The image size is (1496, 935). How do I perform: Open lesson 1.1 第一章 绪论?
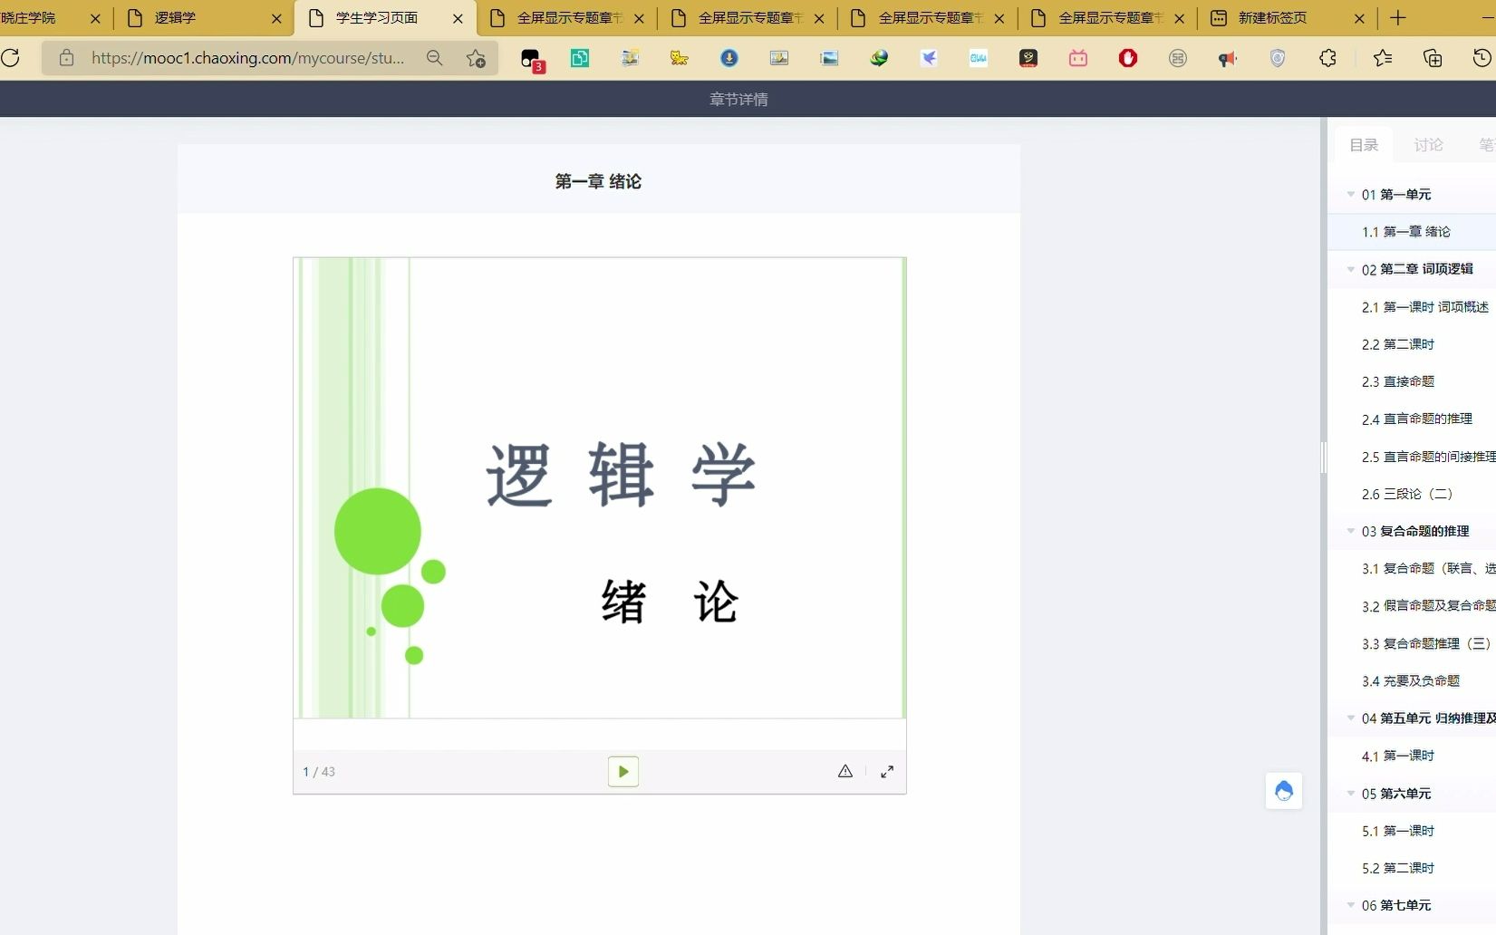(x=1412, y=232)
